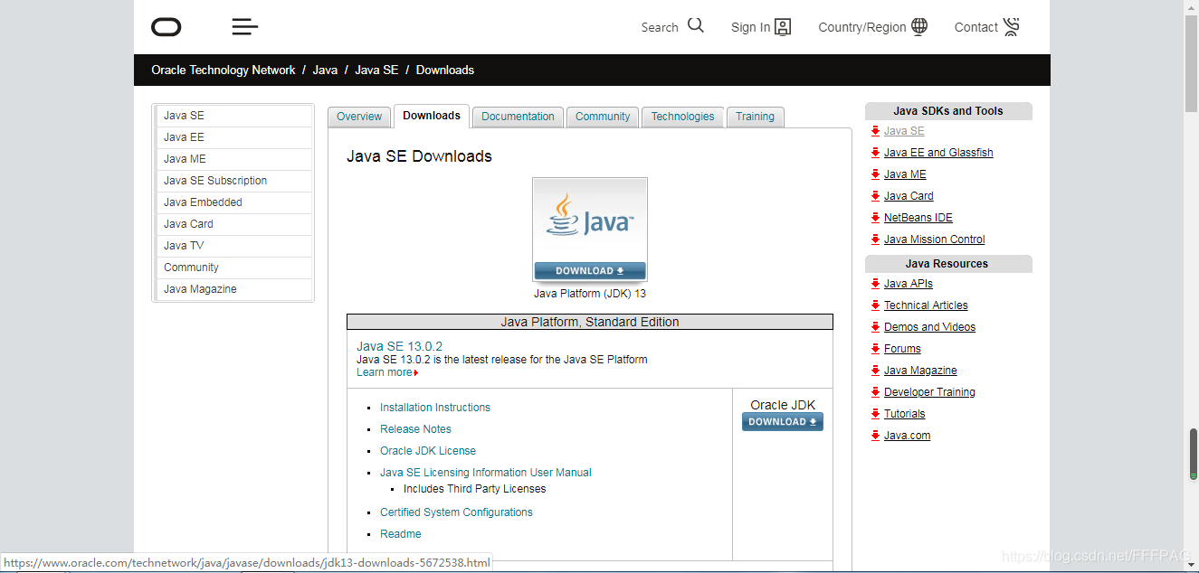Click the Sign In profile icon
The width and height of the screenshot is (1199, 573).
pos(783,27)
